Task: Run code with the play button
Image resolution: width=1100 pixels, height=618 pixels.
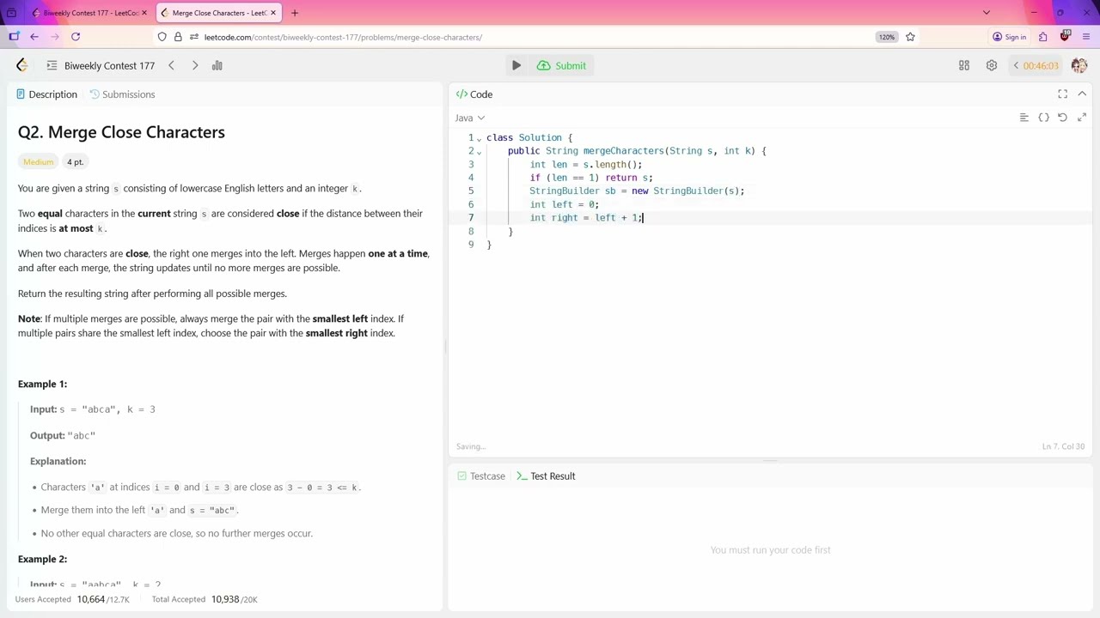Action: [x=516, y=65]
